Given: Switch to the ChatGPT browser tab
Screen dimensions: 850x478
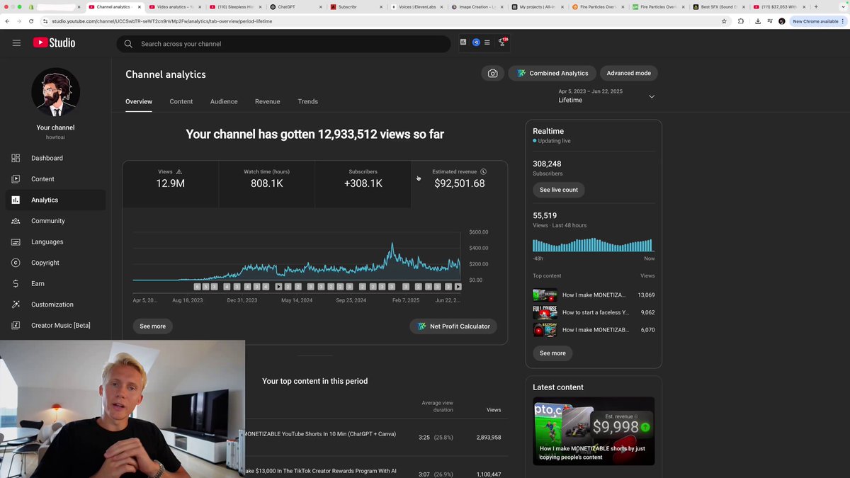Looking at the screenshot, I should pos(296,6).
